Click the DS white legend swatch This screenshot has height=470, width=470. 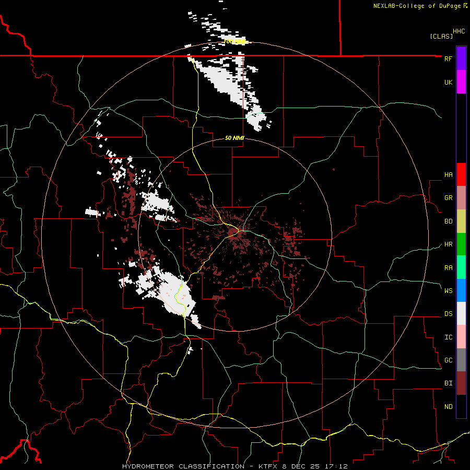tap(461, 313)
